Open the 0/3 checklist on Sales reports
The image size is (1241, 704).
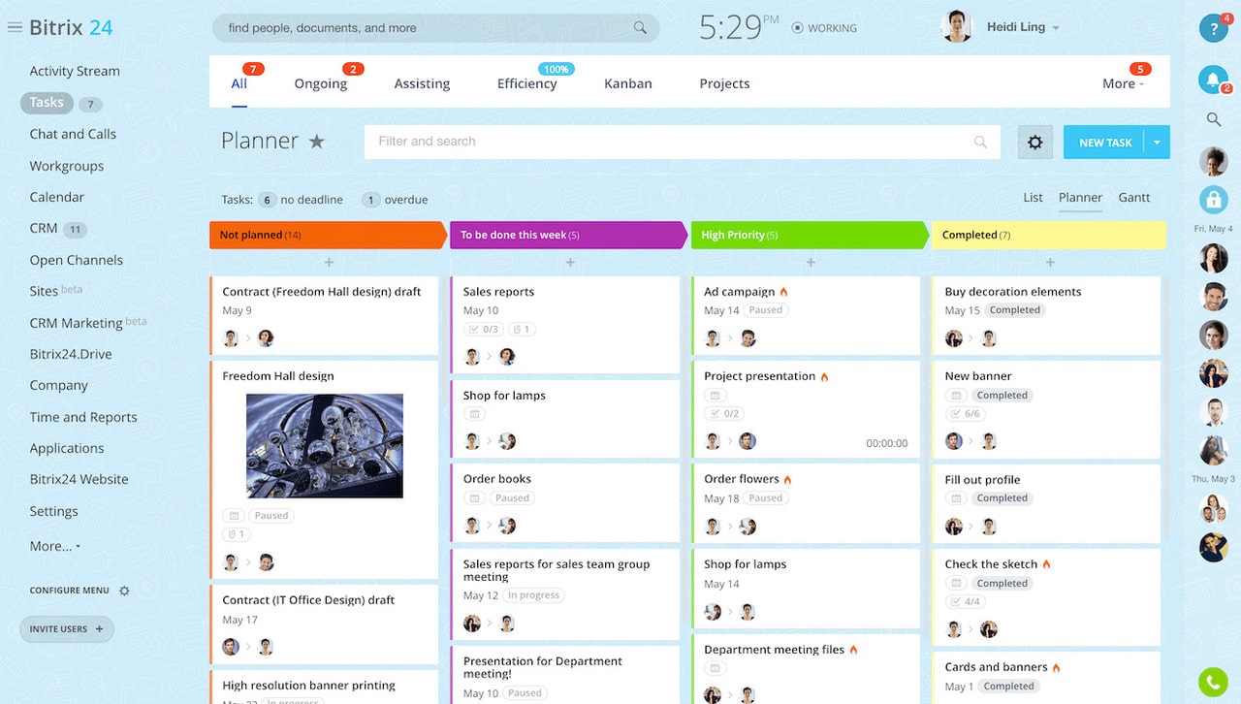(484, 330)
